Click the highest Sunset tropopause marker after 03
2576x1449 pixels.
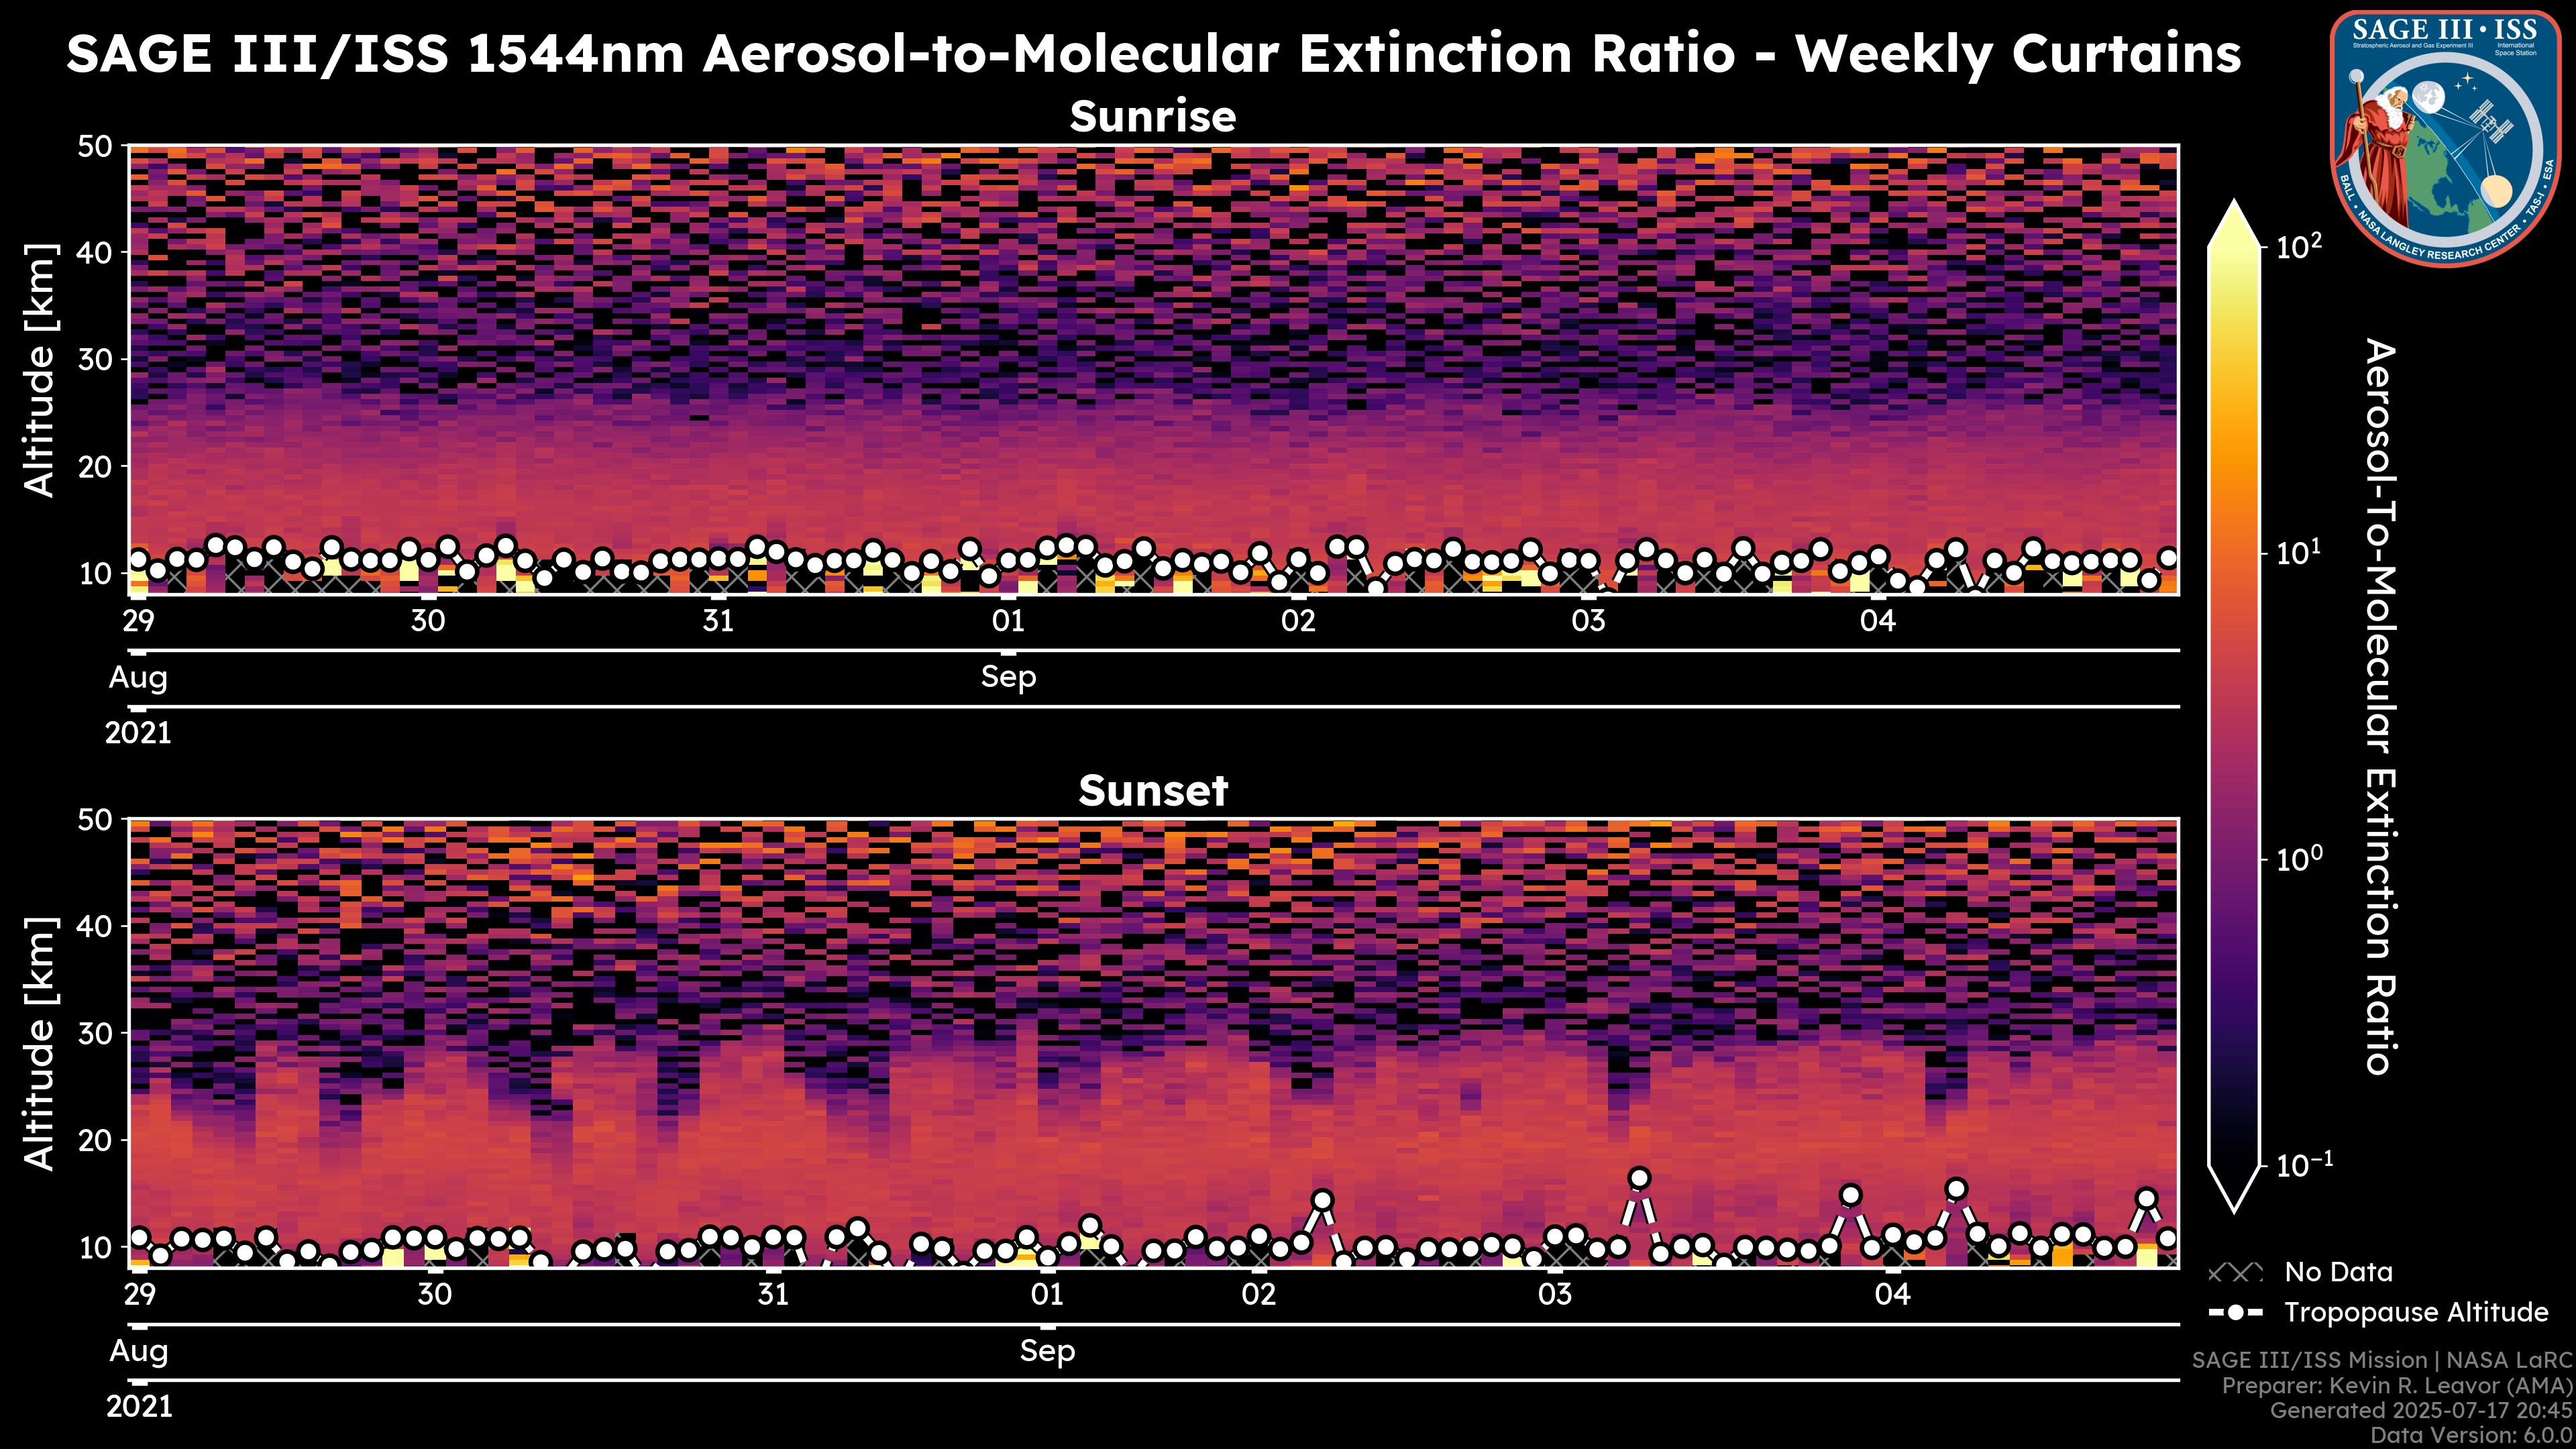pyautogui.click(x=1639, y=1179)
